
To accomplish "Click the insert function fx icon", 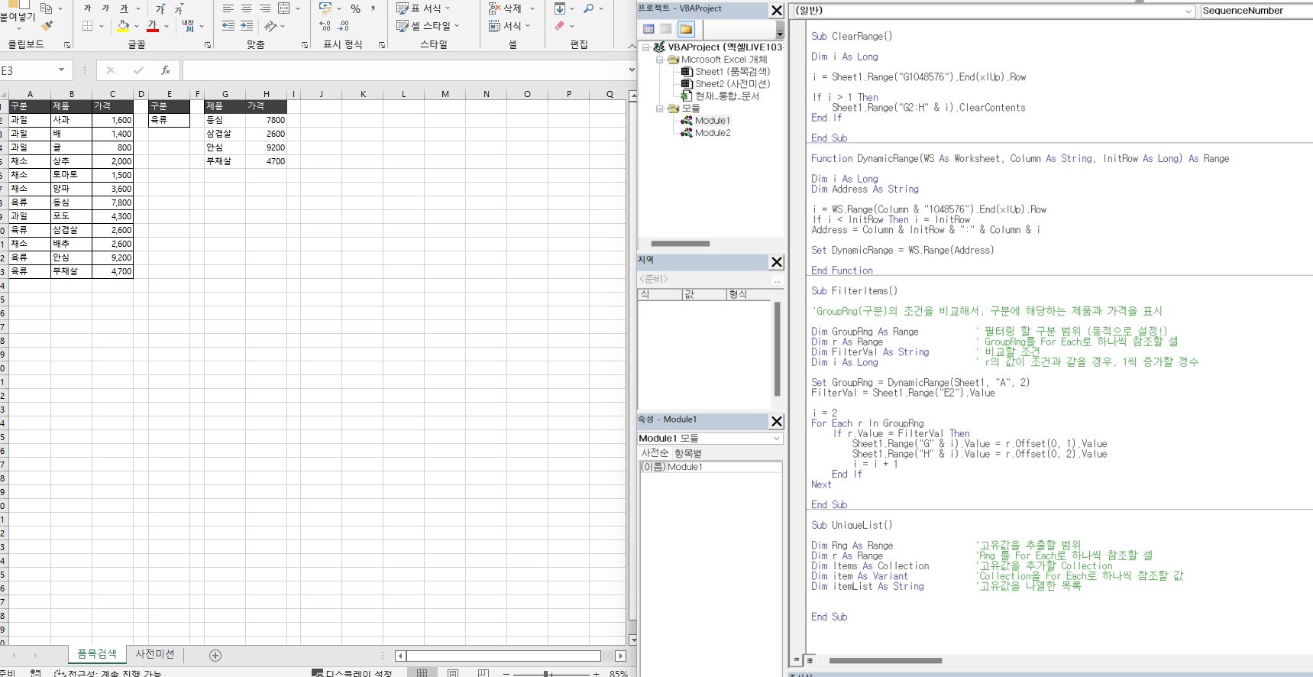I will pos(166,70).
